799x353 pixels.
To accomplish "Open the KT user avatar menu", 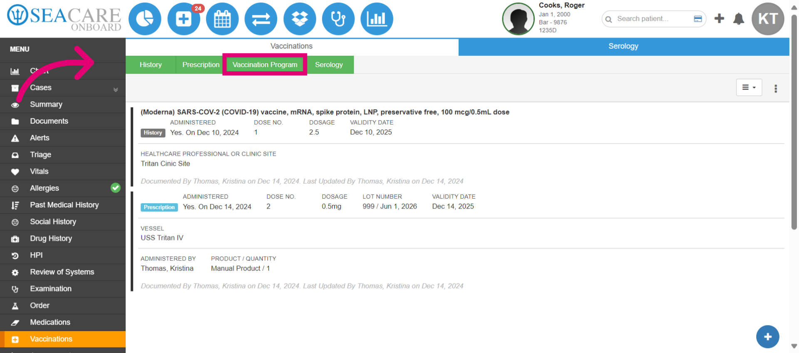I will pos(768,19).
